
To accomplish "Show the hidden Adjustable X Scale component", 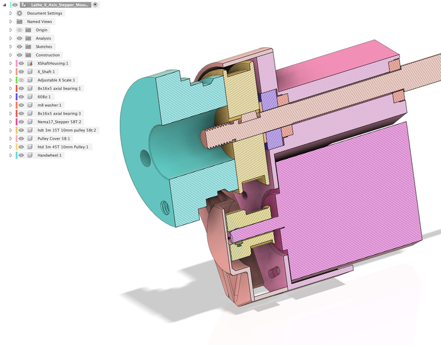I will tap(21, 80).
